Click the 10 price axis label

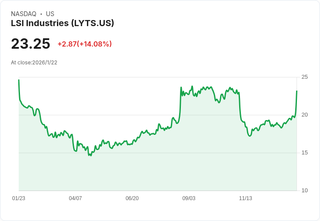pyautogui.click(x=305, y=191)
